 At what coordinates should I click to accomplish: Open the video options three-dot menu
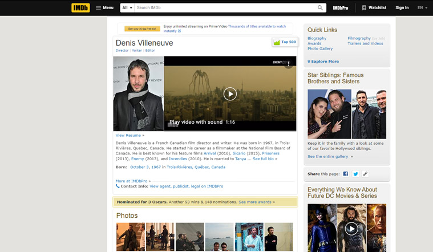[x=289, y=64]
